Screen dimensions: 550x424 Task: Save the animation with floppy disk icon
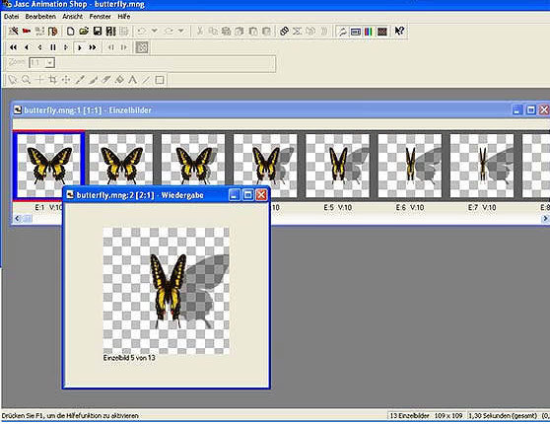[x=98, y=32]
